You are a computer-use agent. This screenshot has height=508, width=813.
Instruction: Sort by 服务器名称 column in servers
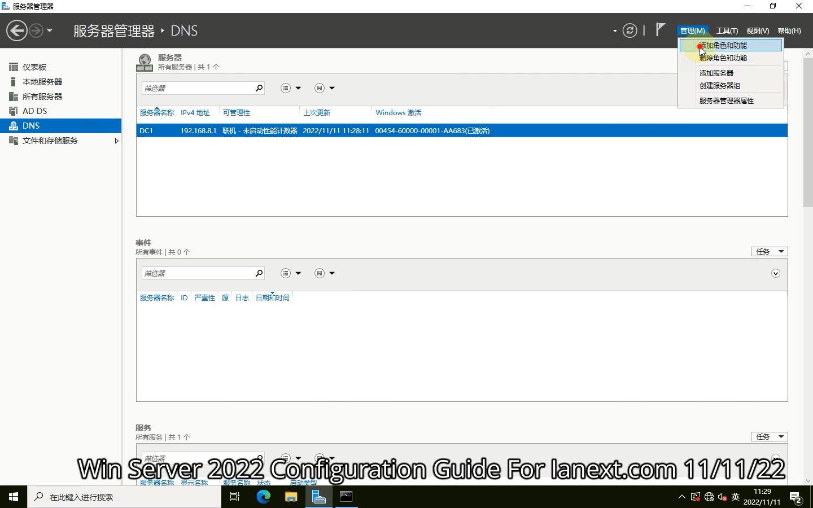coord(157,112)
